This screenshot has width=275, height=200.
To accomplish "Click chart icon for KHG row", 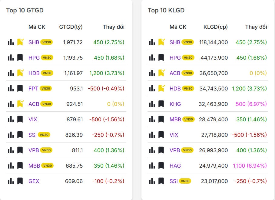I will click(x=152, y=104).
